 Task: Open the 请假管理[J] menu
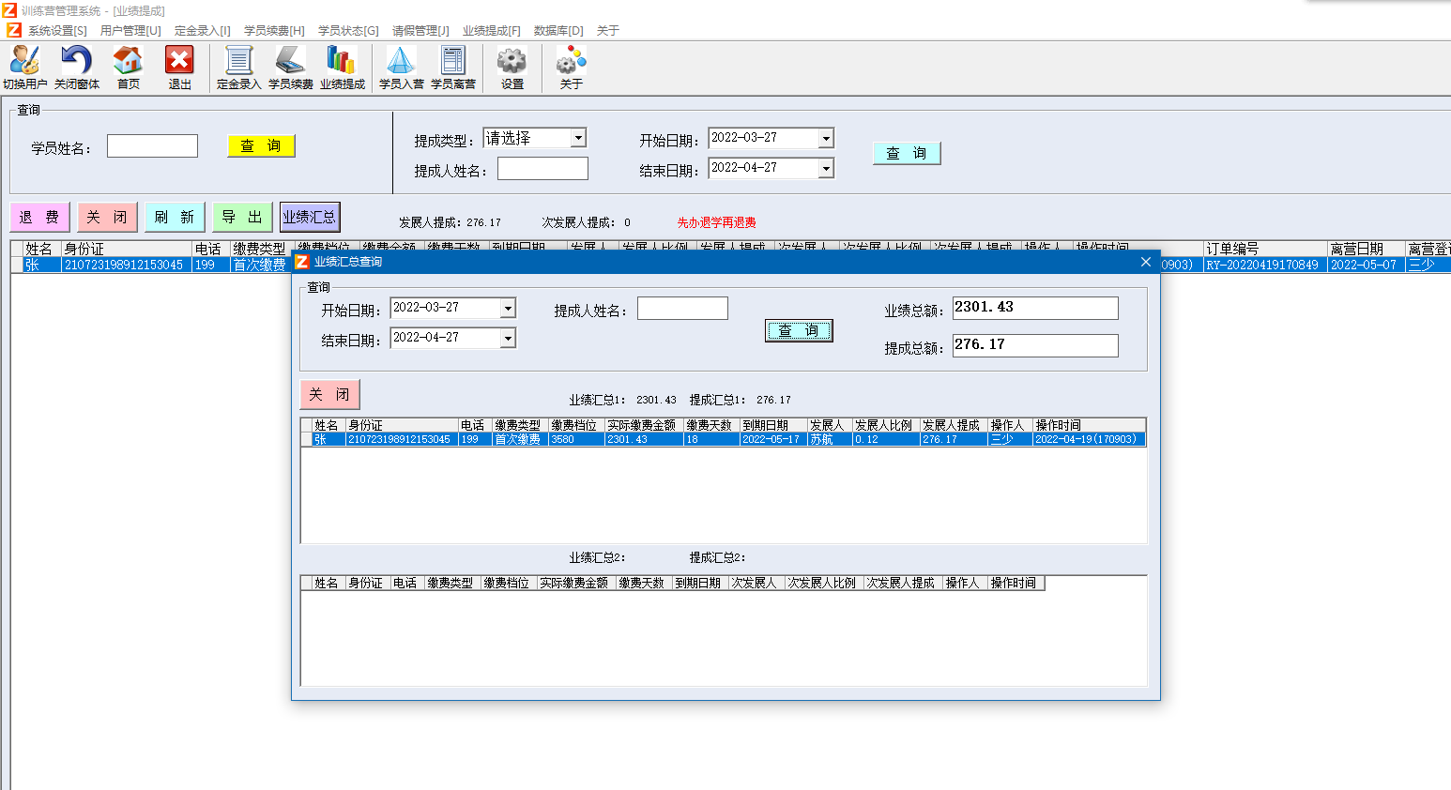pos(420,31)
